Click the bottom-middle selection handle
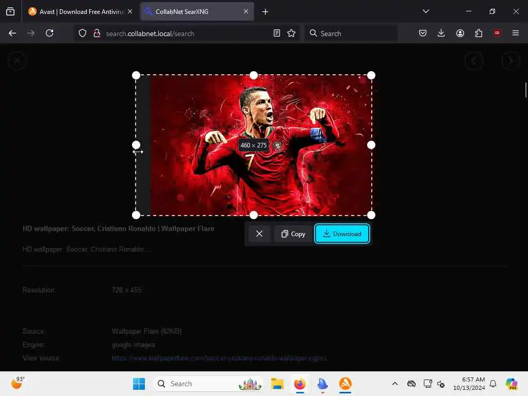Image resolution: width=528 pixels, height=396 pixels. pyautogui.click(x=254, y=215)
